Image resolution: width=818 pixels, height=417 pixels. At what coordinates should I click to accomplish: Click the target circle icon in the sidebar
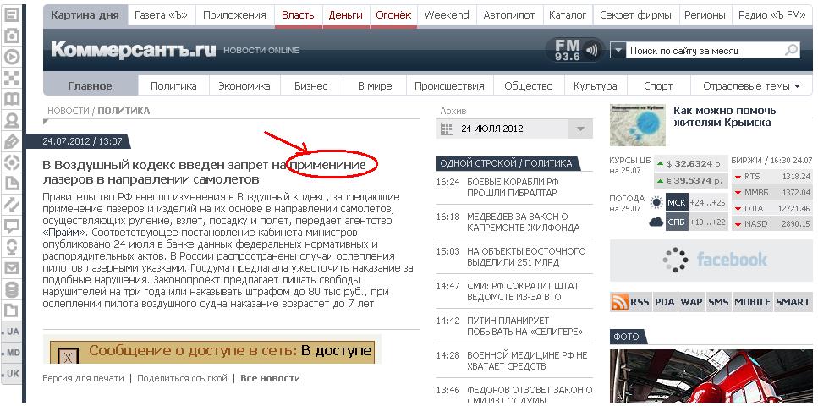(12, 163)
